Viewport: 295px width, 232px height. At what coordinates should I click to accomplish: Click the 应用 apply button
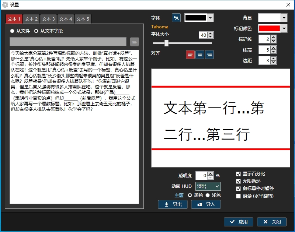[238, 222]
